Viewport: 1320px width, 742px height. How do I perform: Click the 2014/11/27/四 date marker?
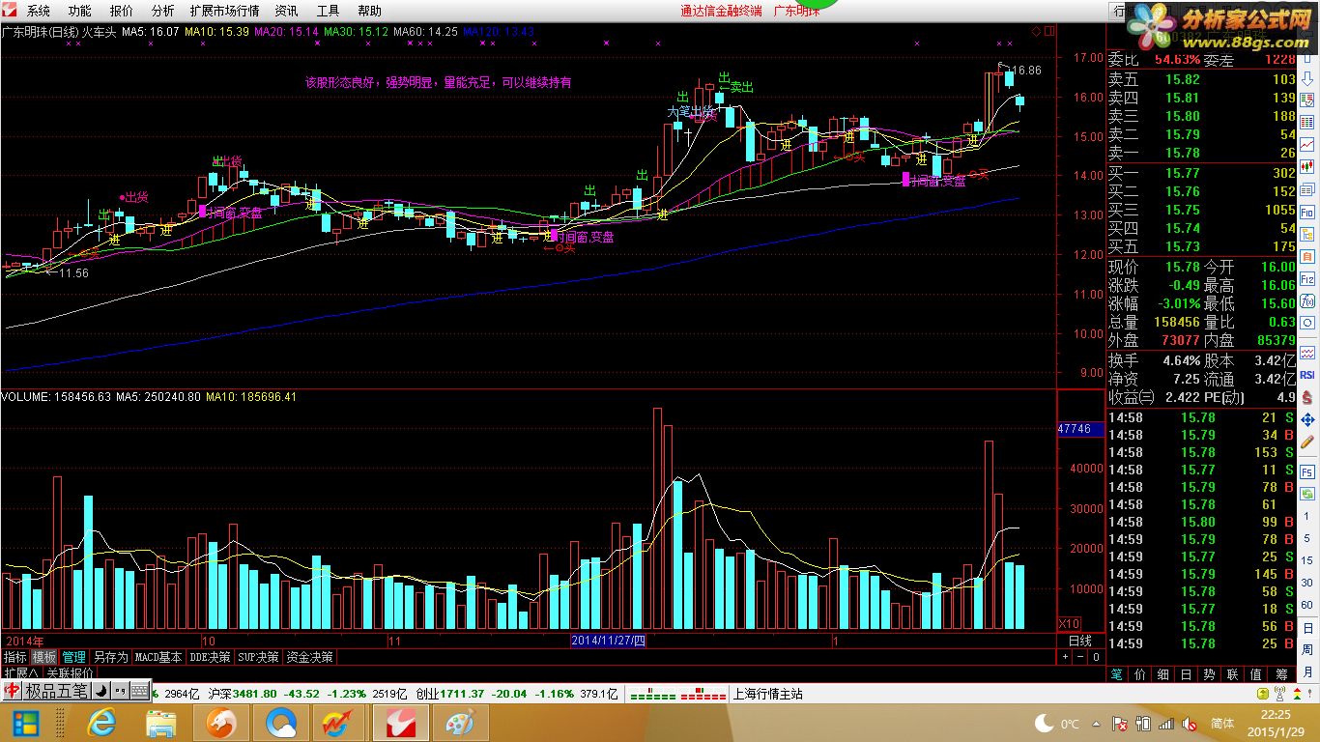(609, 642)
